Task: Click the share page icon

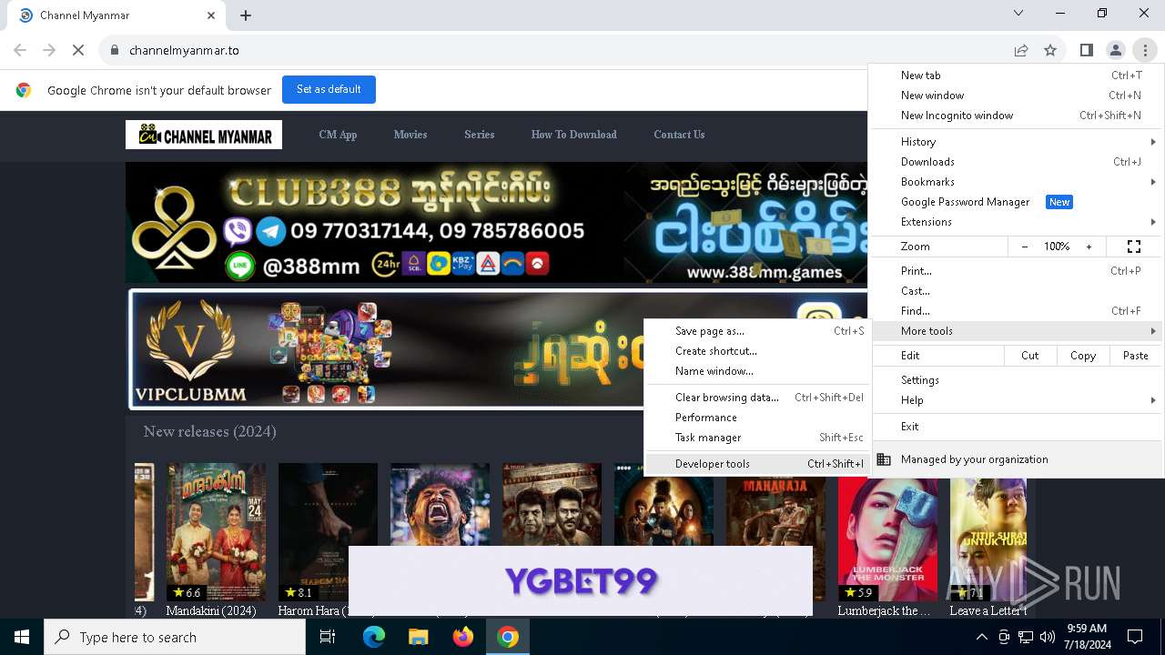Action: [1021, 50]
